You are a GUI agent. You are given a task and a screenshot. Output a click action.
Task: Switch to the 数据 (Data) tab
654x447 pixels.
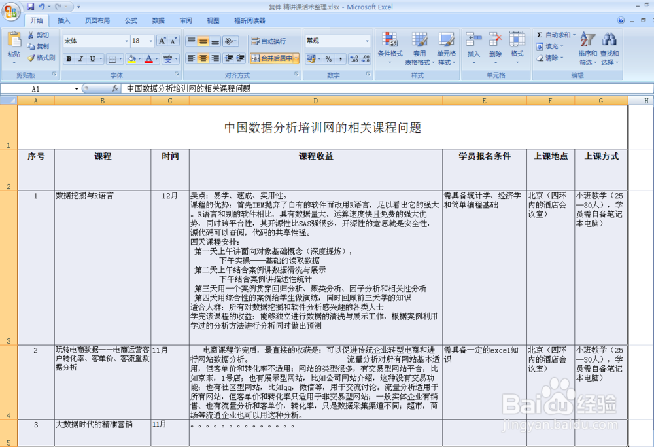coord(158,20)
